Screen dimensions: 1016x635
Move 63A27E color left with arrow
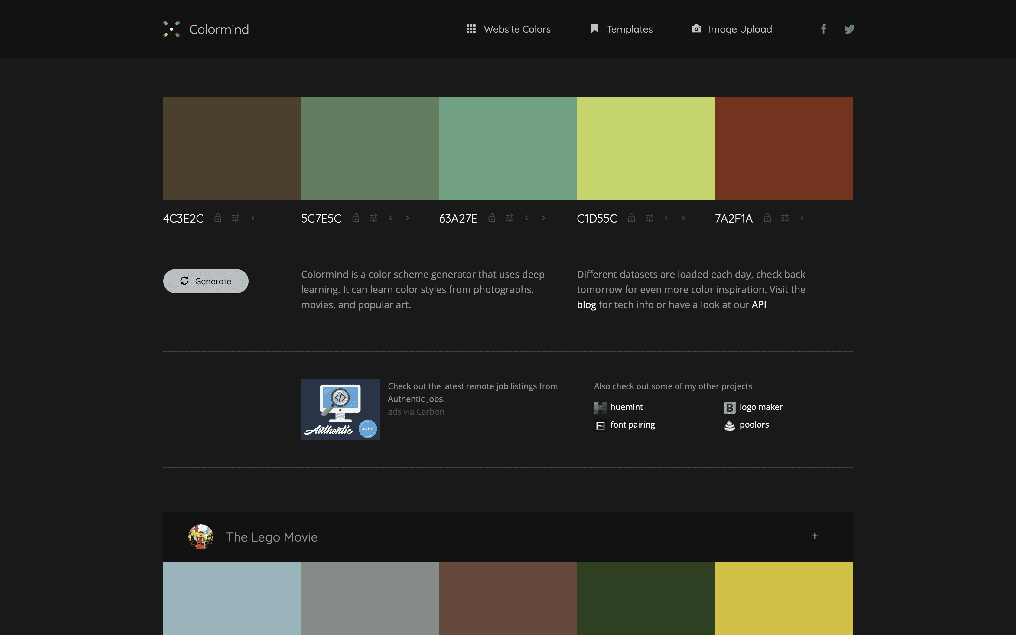[x=526, y=217]
